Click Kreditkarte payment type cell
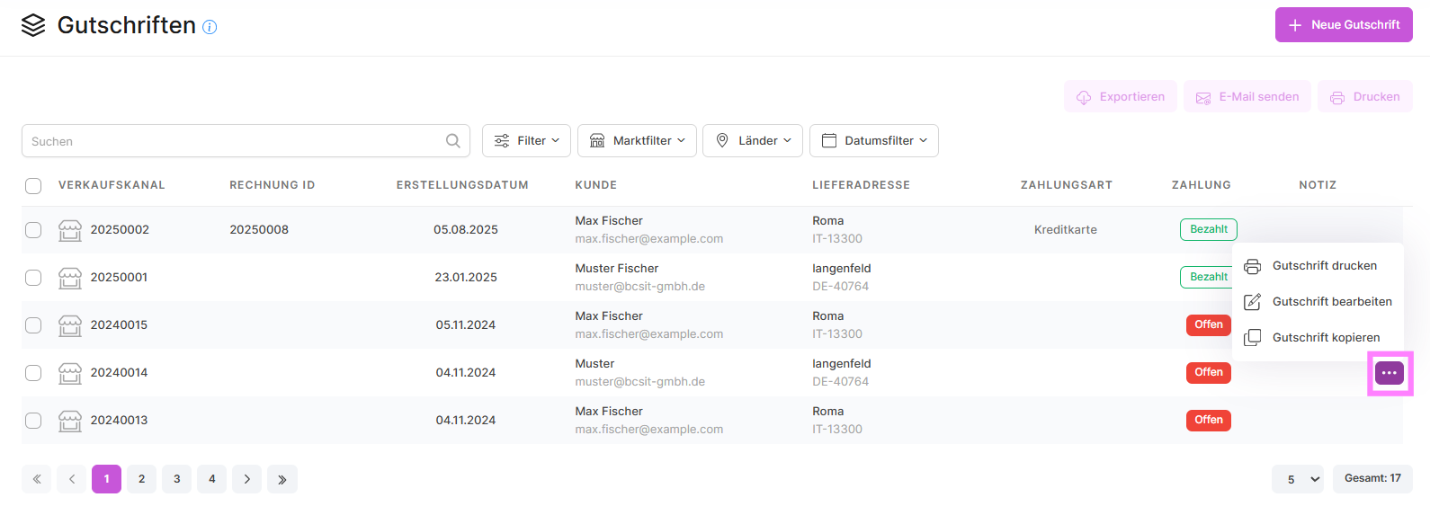The height and width of the screenshot is (524, 1430). [x=1066, y=230]
